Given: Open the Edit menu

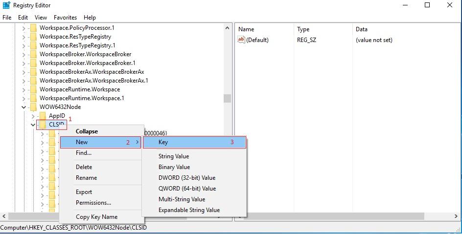Looking at the screenshot, I should click(x=23, y=18).
